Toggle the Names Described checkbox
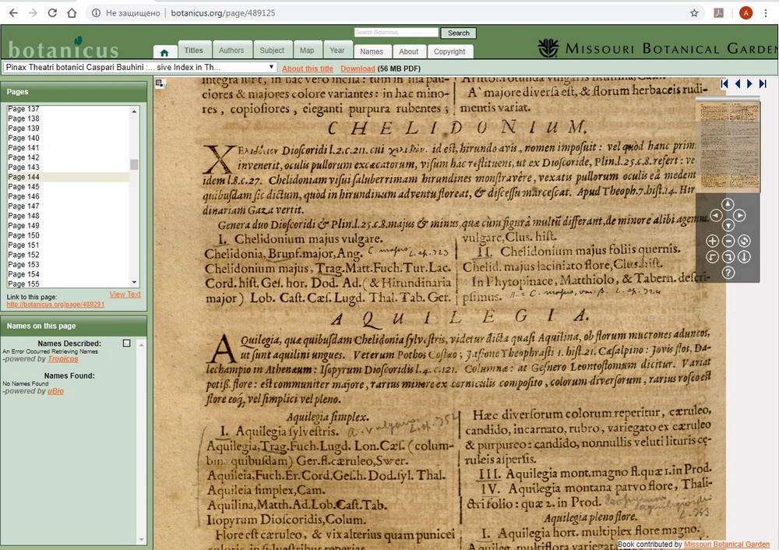Viewport: 779px width, 550px height. [x=127, y=344]
